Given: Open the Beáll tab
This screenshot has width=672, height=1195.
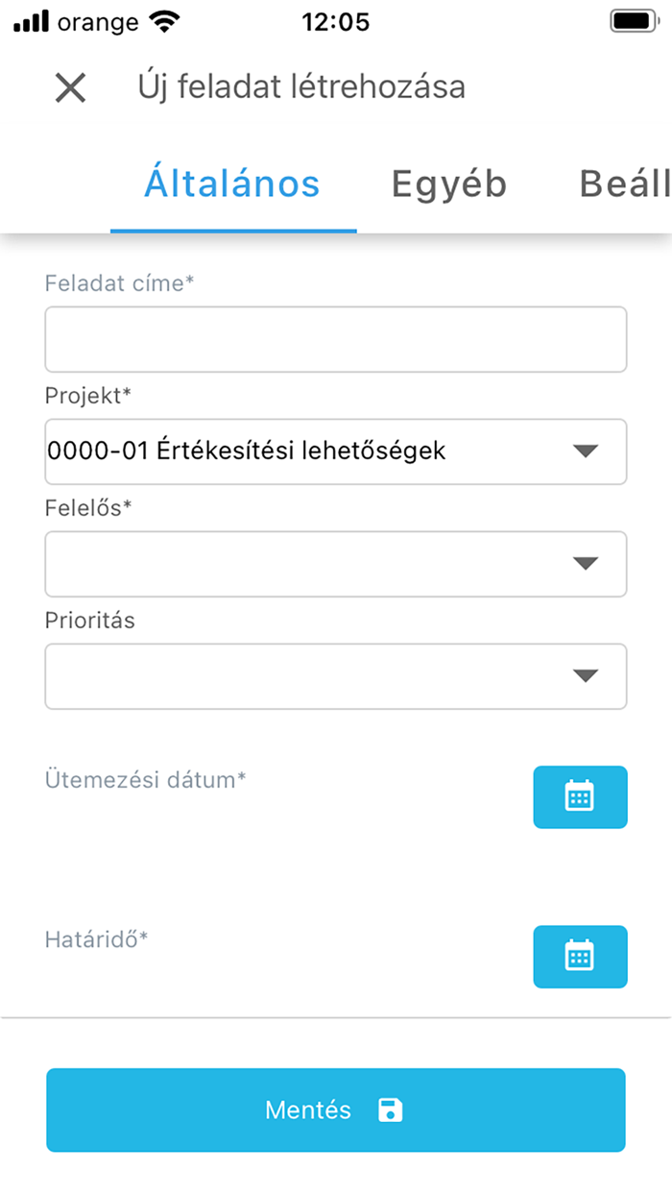Looking at the screenshot, I should click(x=622, y=184).
